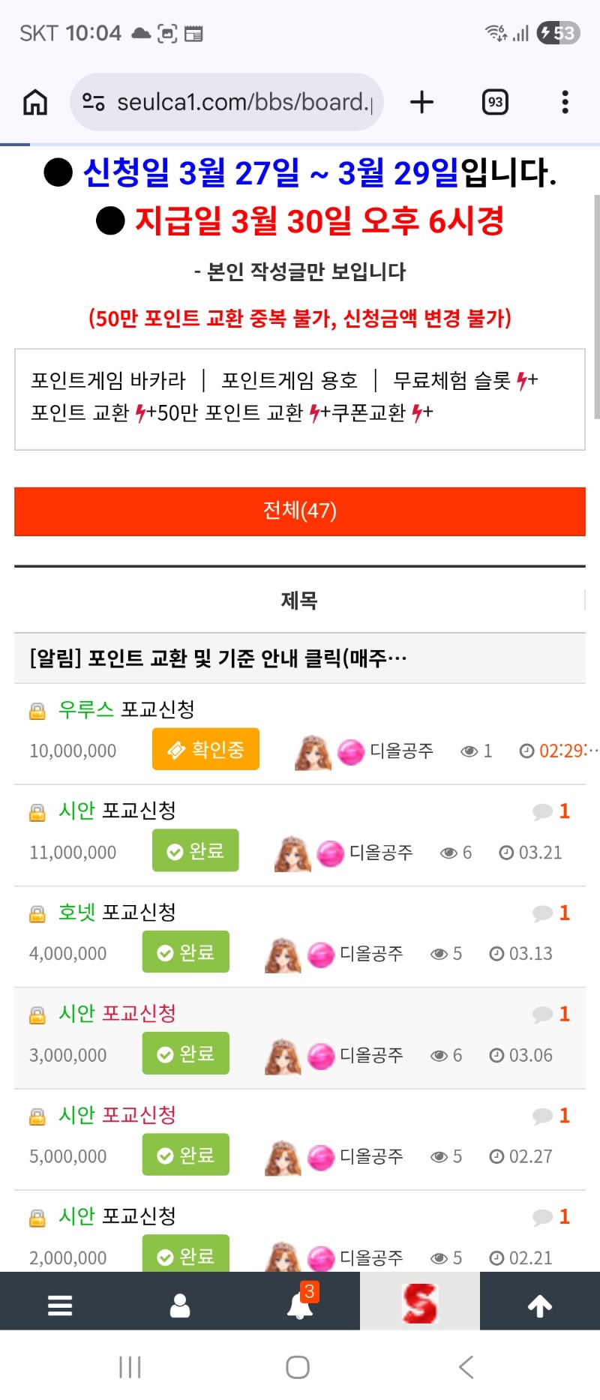Tap Android back navigation arrow
Screen dimensions: 600x1400
pyautogui.click(x=466, y=1367)
